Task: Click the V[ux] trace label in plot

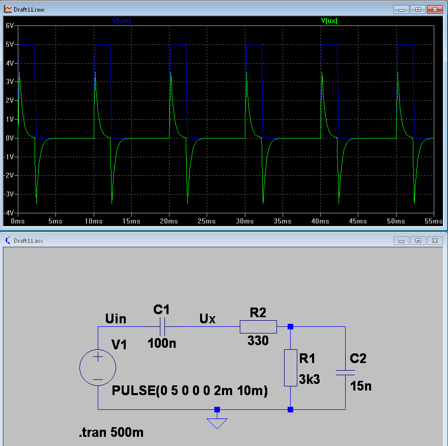Action: [x=329, y=20]
